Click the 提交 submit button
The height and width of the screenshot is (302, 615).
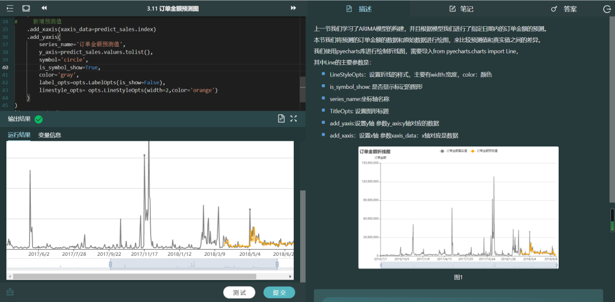[x=279, y=292]
